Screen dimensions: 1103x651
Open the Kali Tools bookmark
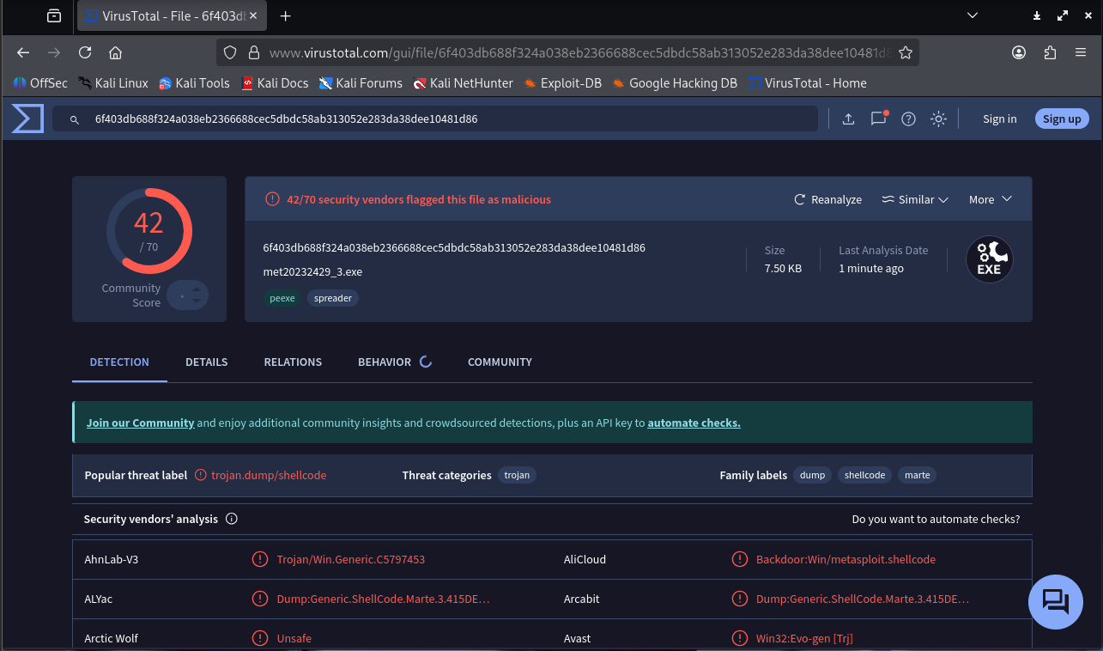pyautogui.click(x=194, y=83)
